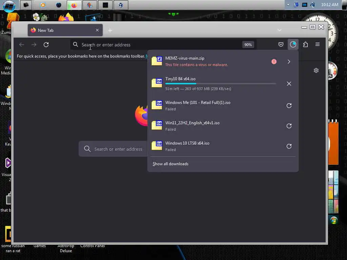Open the Firefox application menu

click(x=317, y=44)
